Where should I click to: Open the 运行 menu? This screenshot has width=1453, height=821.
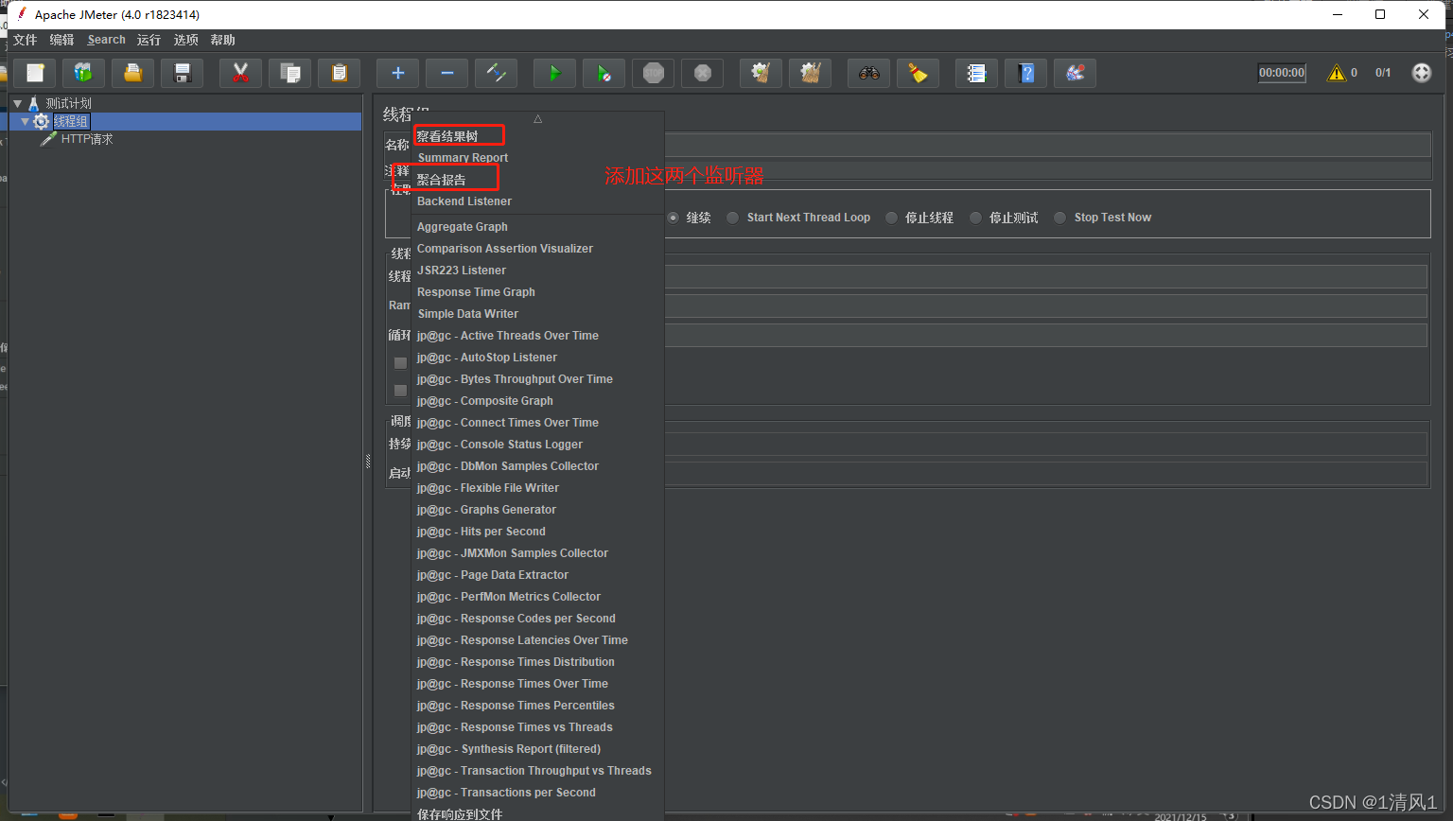pos(149,40)
